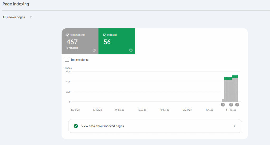This screenshot has width=270, height=145.
Task: Click annotation marker 3 under the chart
Action: point(223,104)
